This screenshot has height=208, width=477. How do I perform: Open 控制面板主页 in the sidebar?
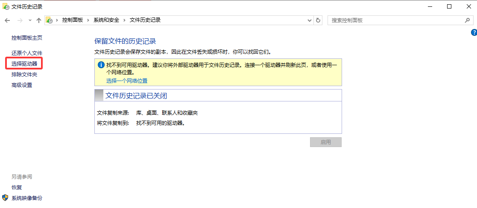pyautogui.click(x=27, y=38)
